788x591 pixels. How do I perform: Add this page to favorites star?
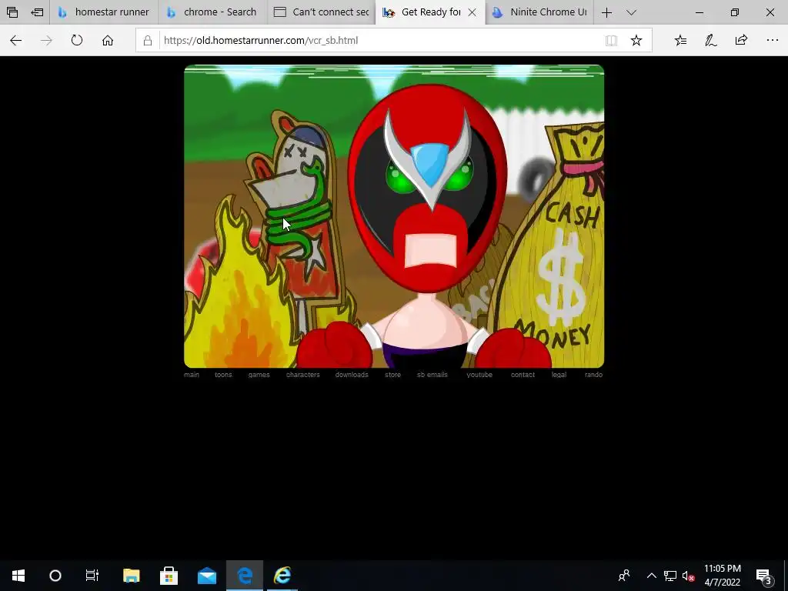point(636,40)
